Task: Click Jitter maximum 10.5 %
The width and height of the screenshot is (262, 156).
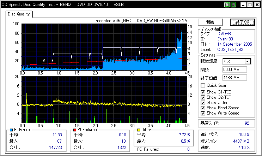Action: [184, 141]
